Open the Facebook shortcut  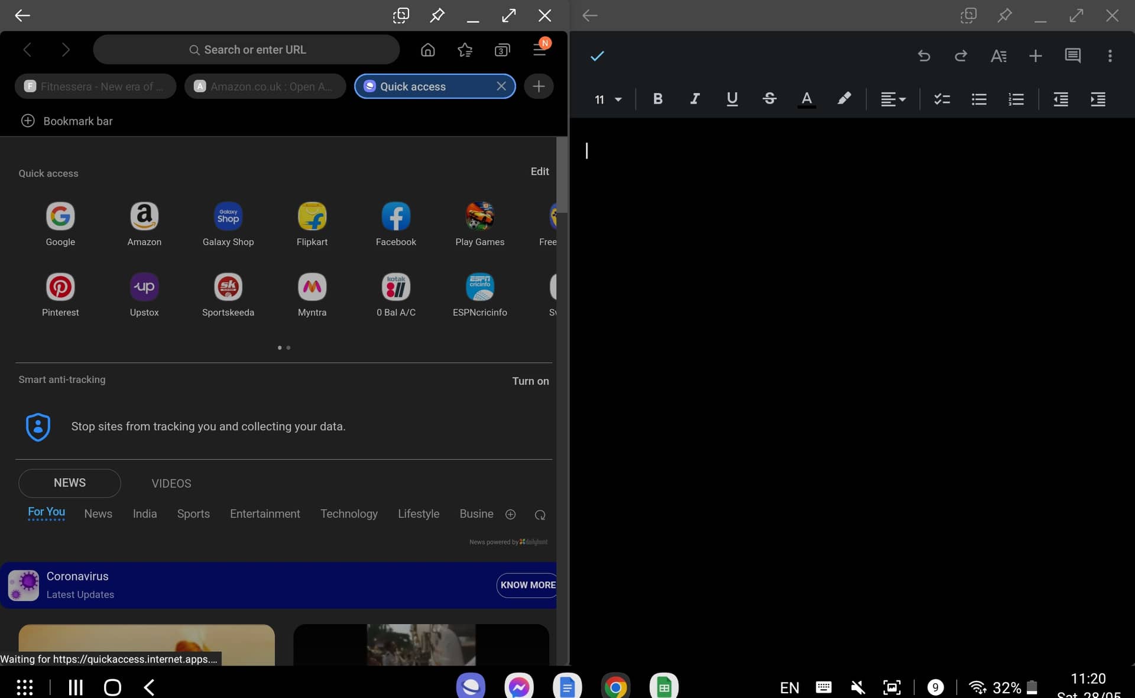coord(396,224)
